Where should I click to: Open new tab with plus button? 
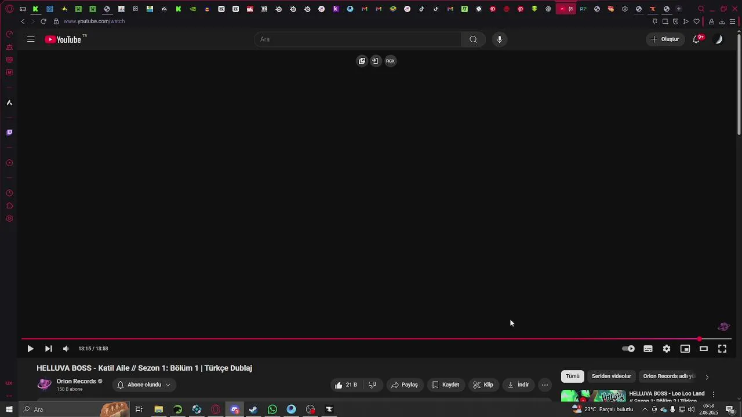click(679, 9)
